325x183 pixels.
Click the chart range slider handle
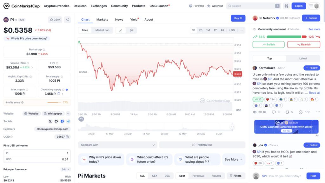[232, 127]
